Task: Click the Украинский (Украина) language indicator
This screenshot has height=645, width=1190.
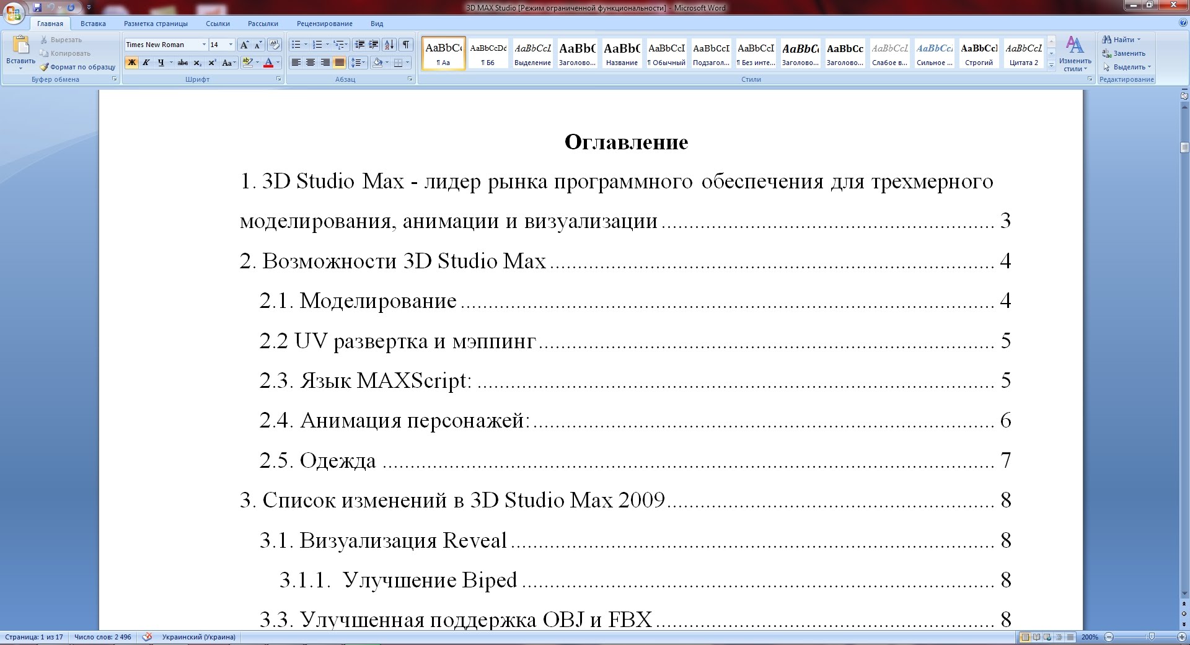Action: (x=198, y=637)
